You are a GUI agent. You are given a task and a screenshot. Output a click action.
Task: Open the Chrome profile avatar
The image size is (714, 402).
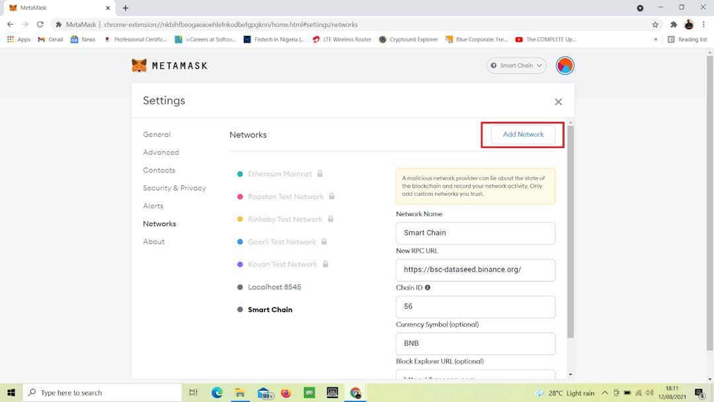point(689,24)
